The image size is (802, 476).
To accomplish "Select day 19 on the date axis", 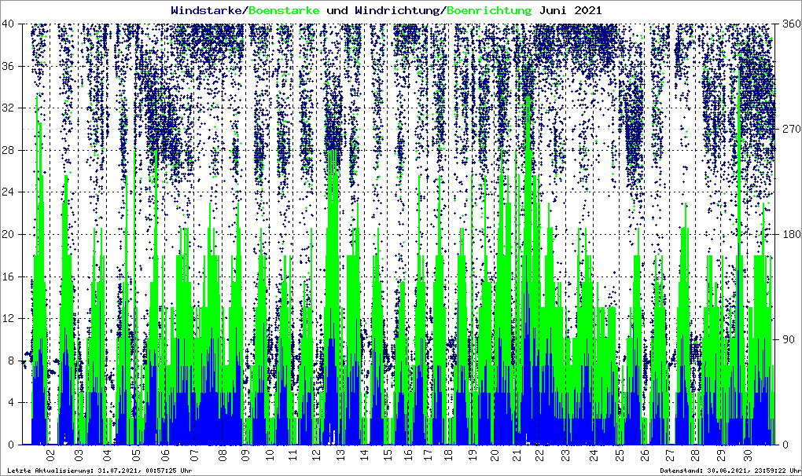I will 473,455.
